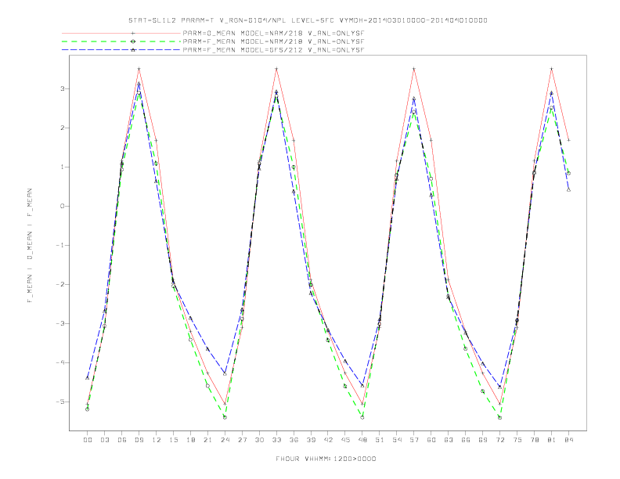Image resolution: width=620 pixels, height=479 pixels.
Task: Click x-axis tick label 03
Action: click(104, 440)
